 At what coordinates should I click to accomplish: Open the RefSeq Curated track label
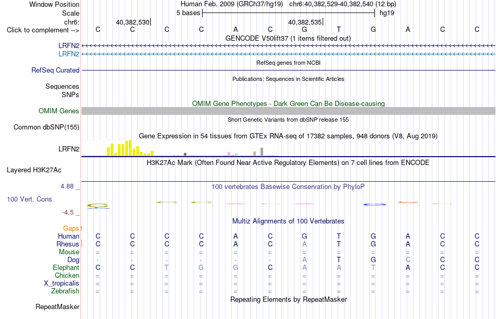click(55, 70)
